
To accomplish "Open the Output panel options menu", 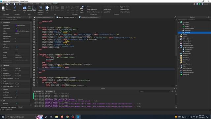I will [x=175, y=91].
